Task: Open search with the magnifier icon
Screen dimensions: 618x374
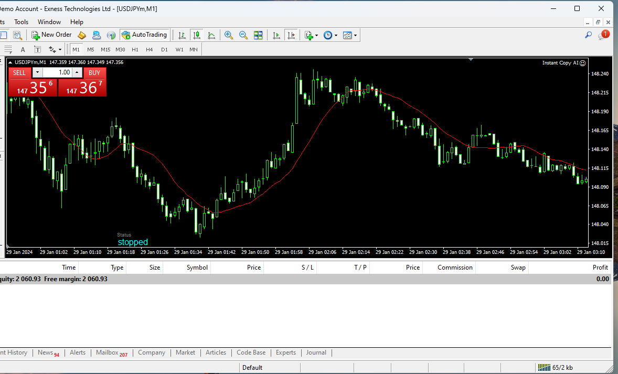Action: [588, 35]
